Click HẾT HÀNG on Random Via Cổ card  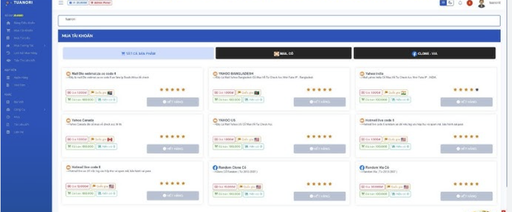(x=466, y=196)
